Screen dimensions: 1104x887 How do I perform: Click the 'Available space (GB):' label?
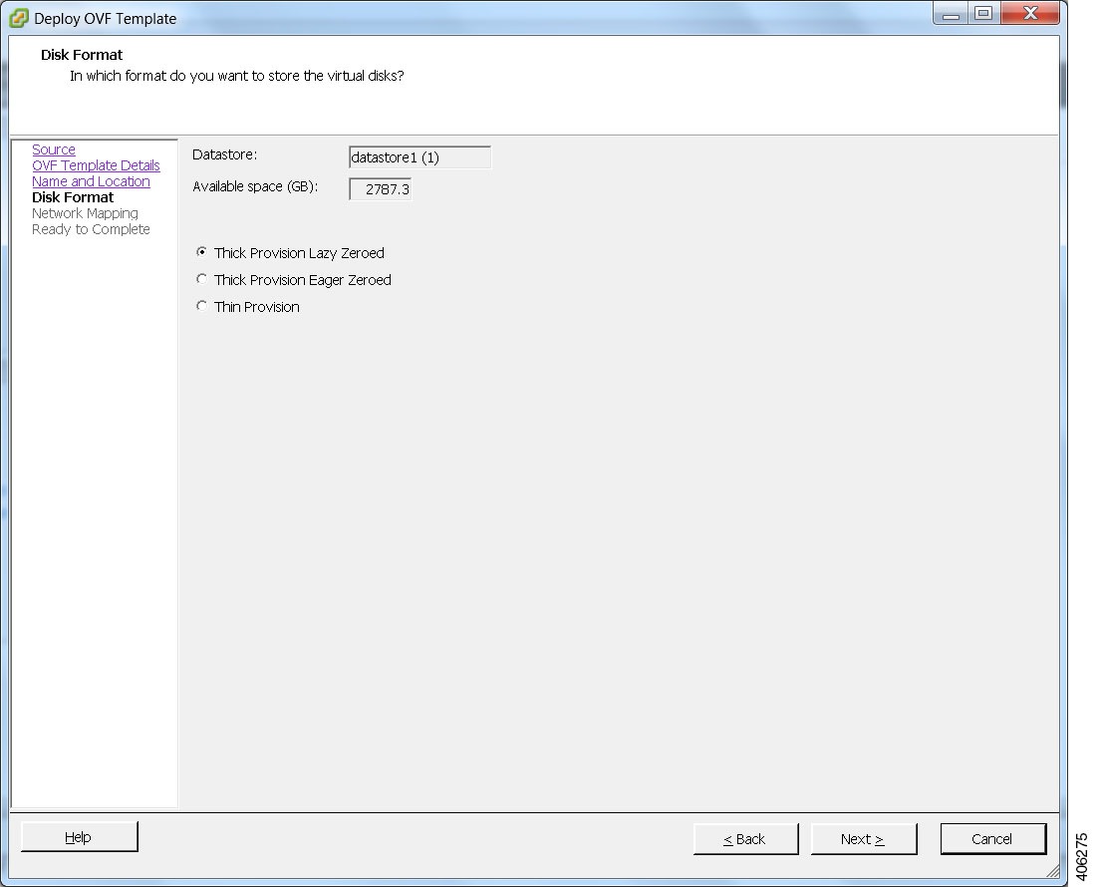click(x=255, y=186)
